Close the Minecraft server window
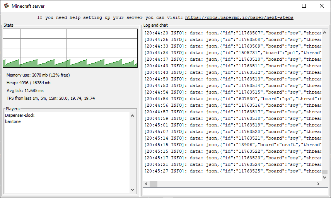 [322, 6]
